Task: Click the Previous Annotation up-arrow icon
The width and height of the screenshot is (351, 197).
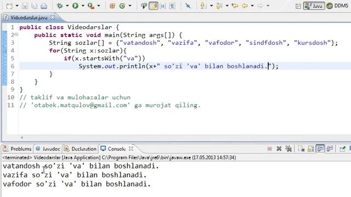Action: (x=219, y=5)
